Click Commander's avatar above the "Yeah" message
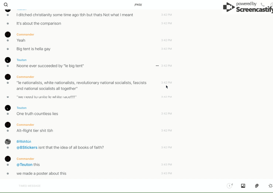The image size is (273, 193). tap(8, 34)
